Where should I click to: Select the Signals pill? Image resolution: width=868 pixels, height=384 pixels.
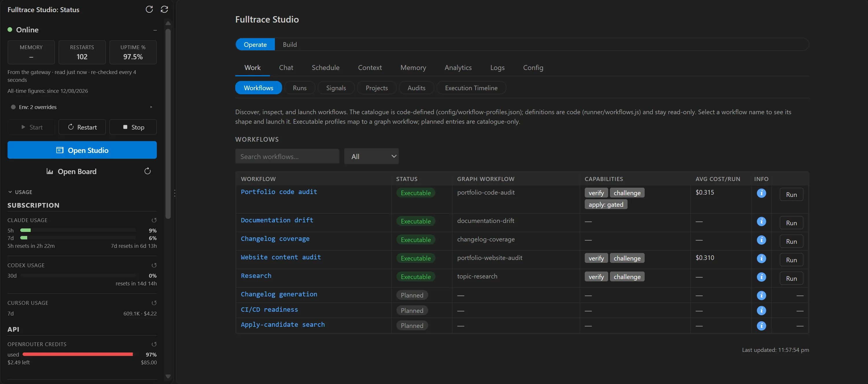[336, 88]
